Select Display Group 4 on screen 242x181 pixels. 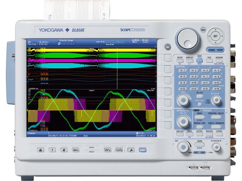[67, 43]
